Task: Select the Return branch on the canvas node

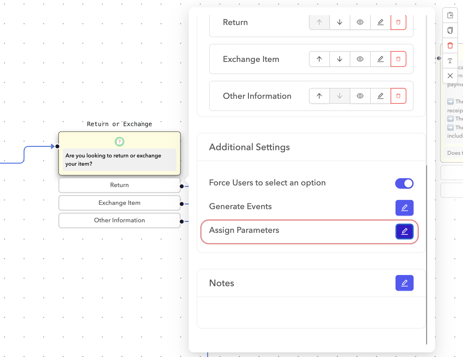Action: 119,185
